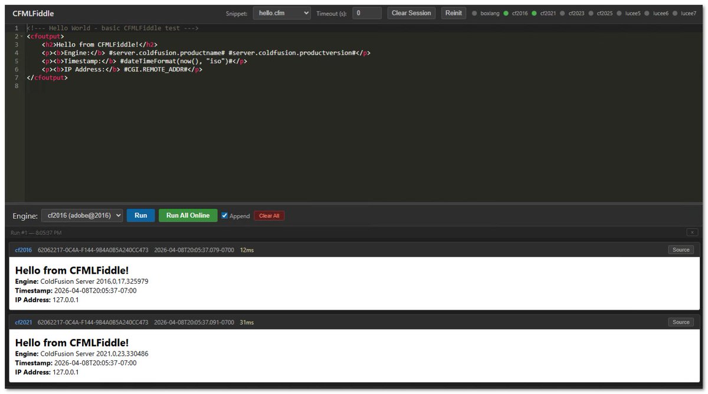Viewport: 708px width, 394px height.
Task: Click the Timeout seconds input field
Action: pyautogui.click(x=367, y=13)
